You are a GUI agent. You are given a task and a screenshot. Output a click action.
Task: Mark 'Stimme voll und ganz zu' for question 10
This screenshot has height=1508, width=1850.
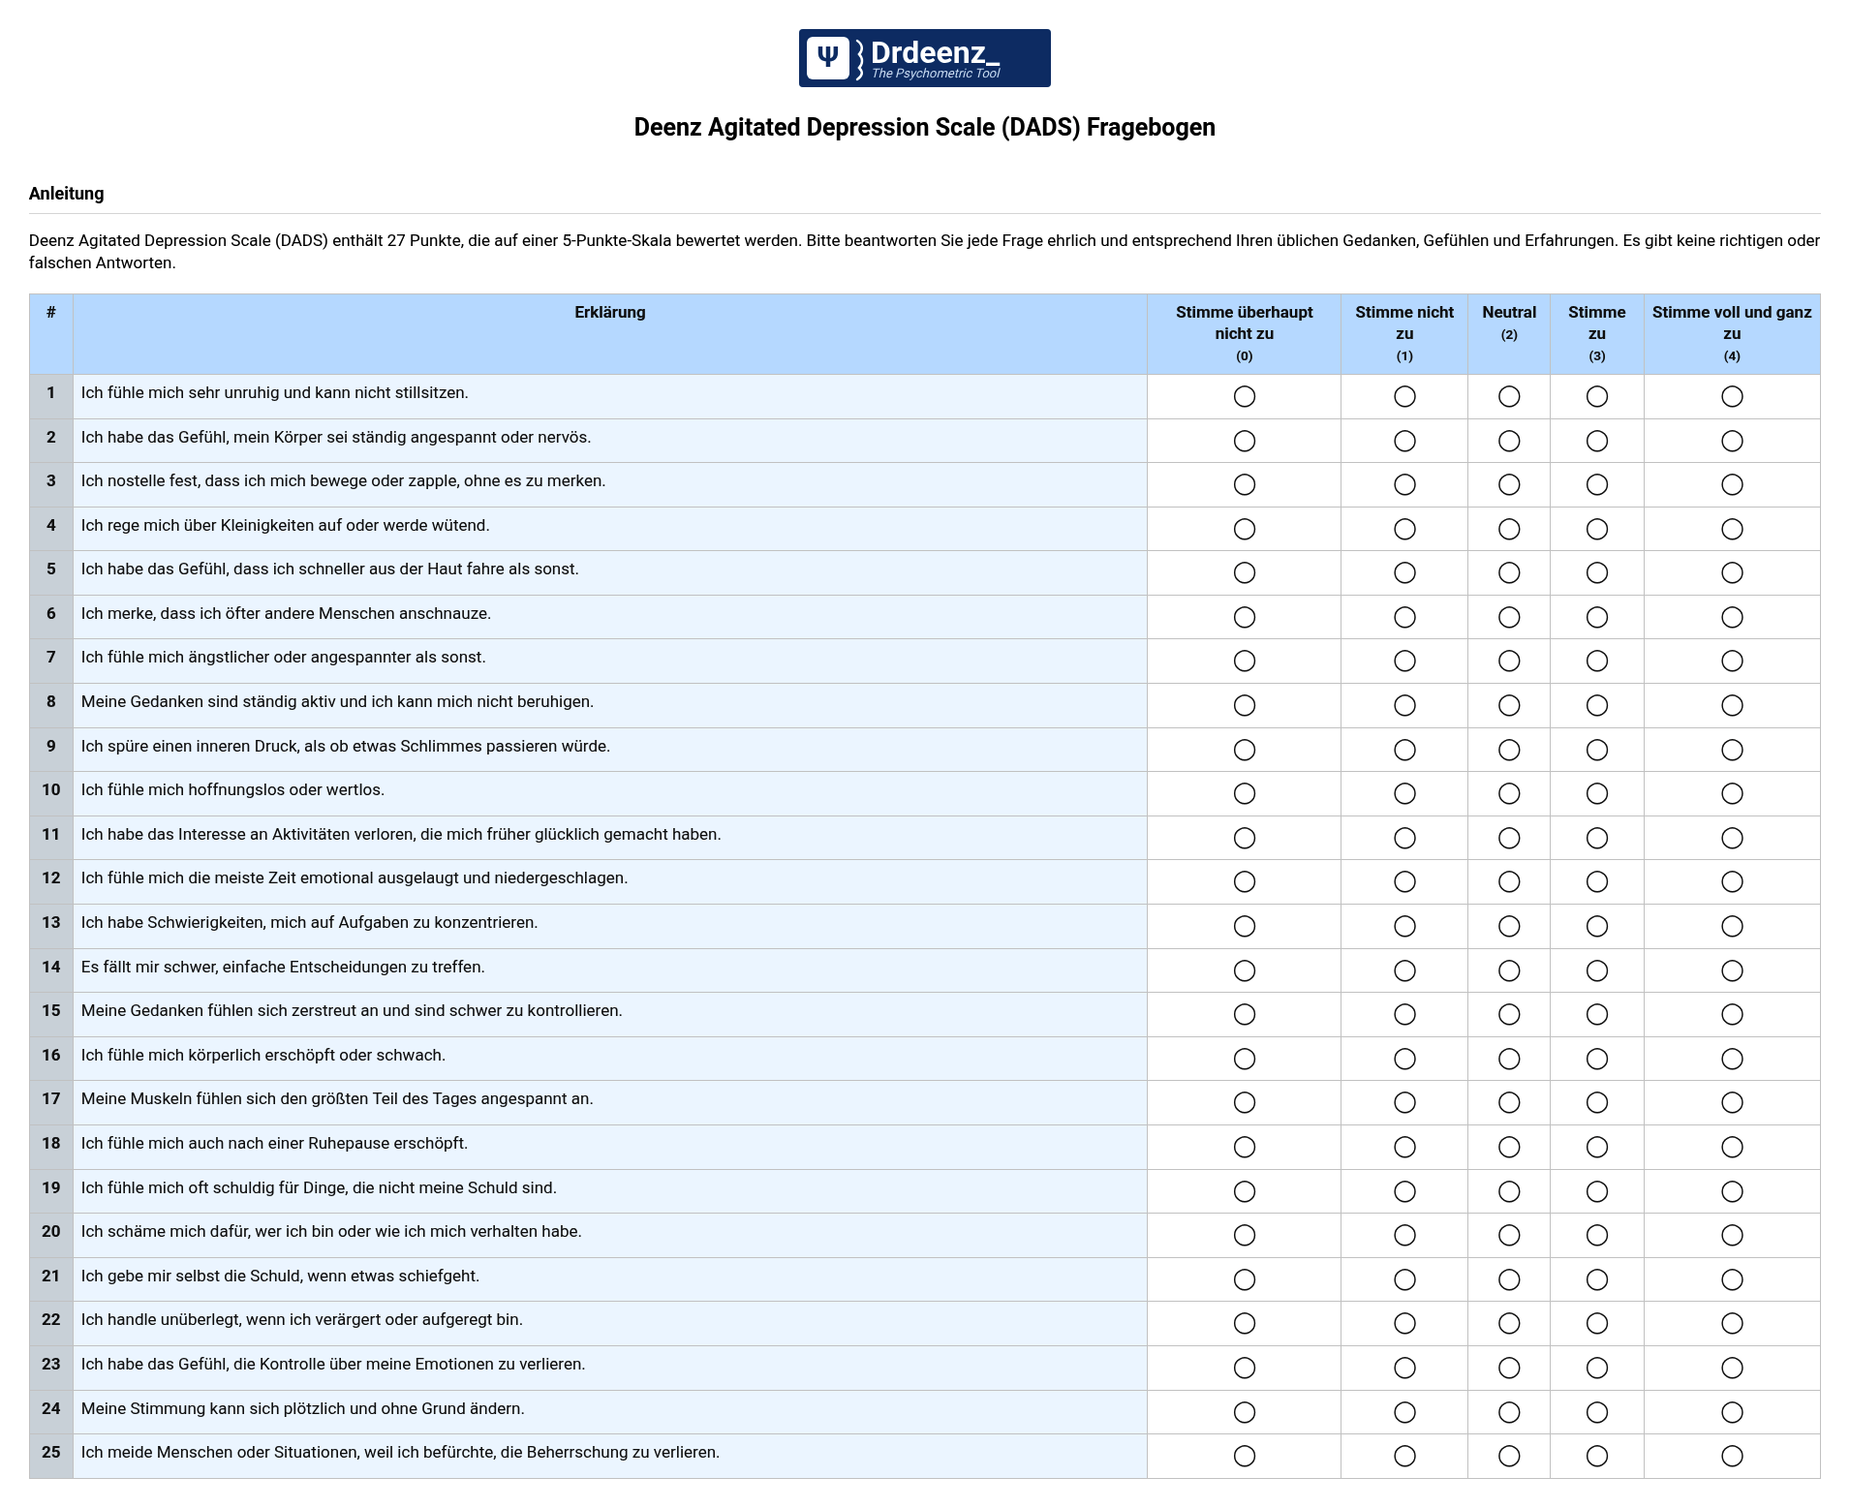click(1732, 794)
